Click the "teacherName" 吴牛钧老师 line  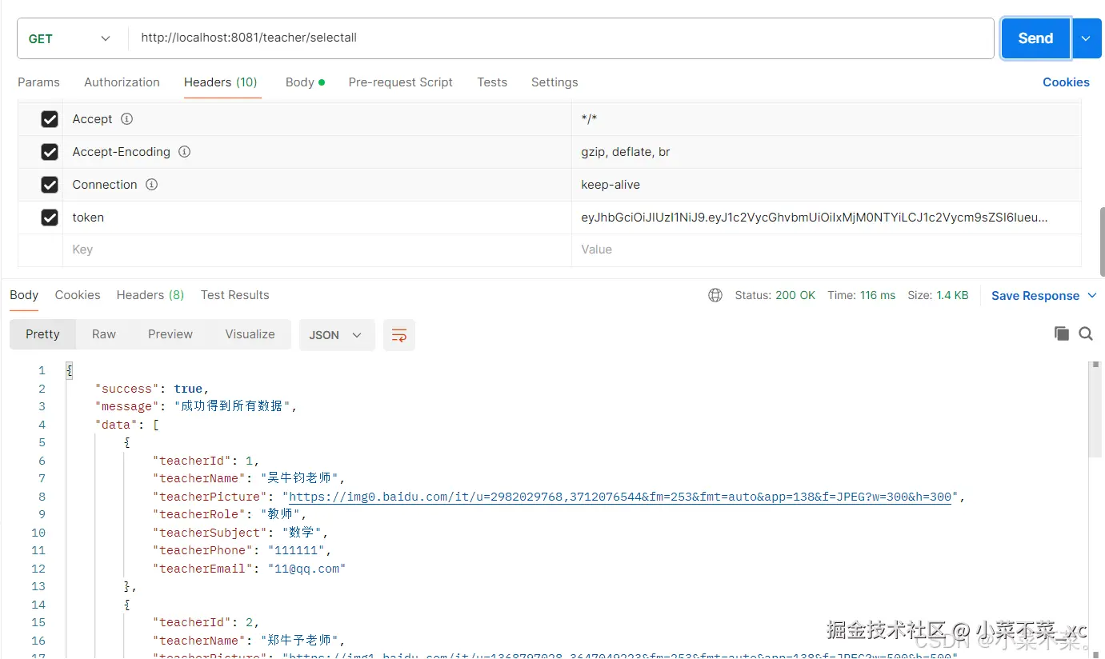click(249, 478)
